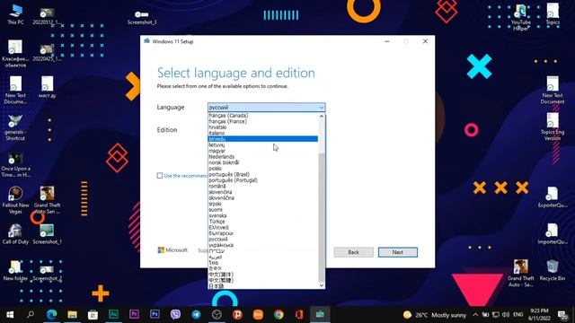
Task: Open taskbar search magnifier
Action: coord(31,314)
